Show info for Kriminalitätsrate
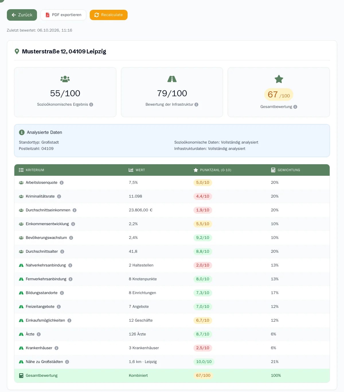344x392 pixels. (59, 196)
